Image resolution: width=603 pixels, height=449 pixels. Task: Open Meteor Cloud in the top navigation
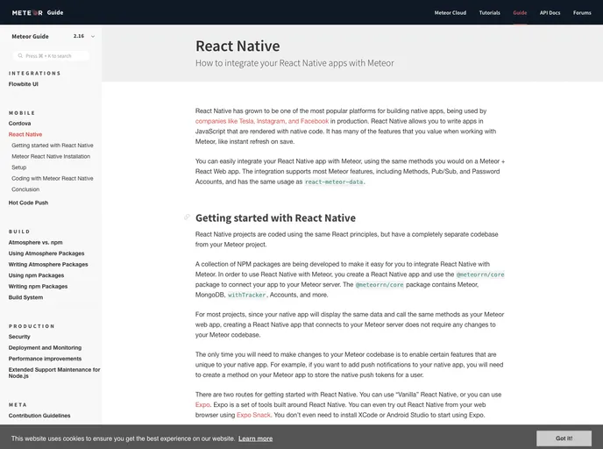(450, 12)
